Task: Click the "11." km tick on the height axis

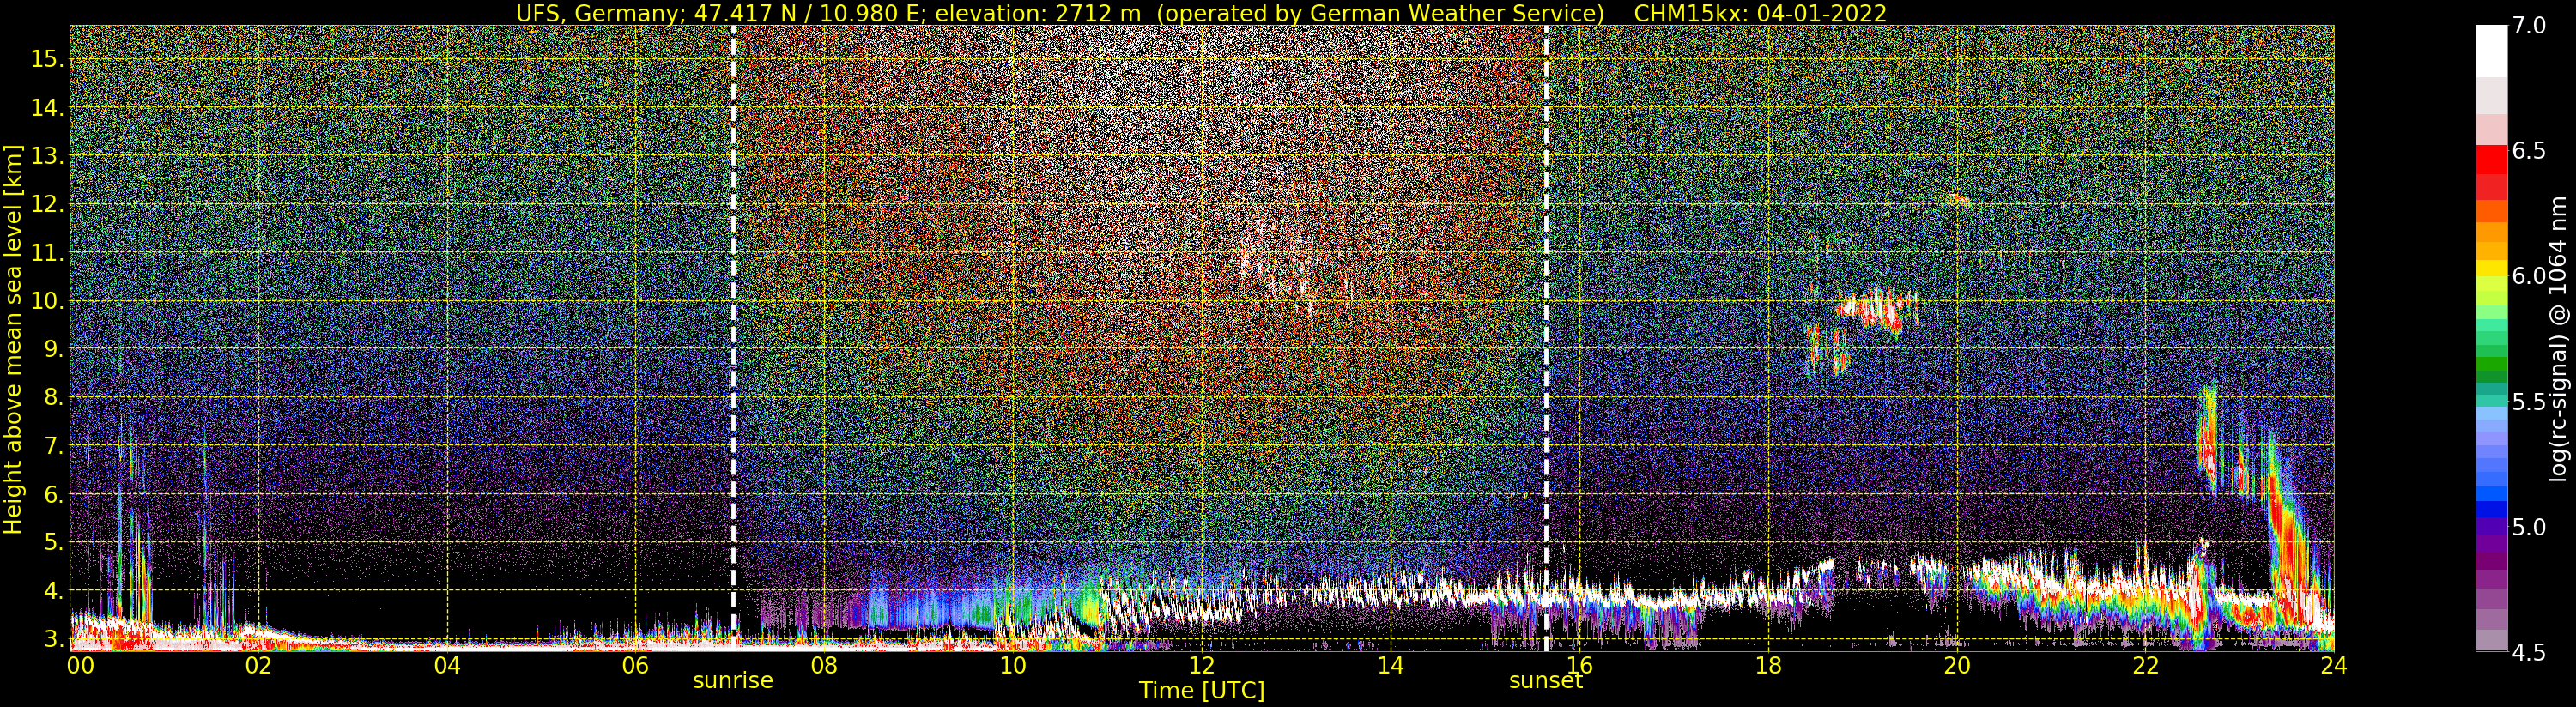Action: click(x=48, y=253)
